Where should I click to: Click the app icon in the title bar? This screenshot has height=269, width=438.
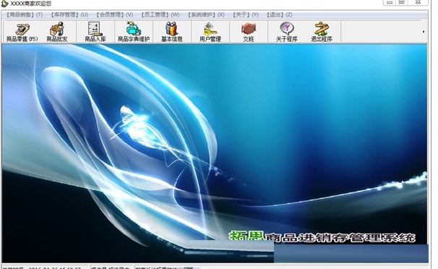[5, 4]
